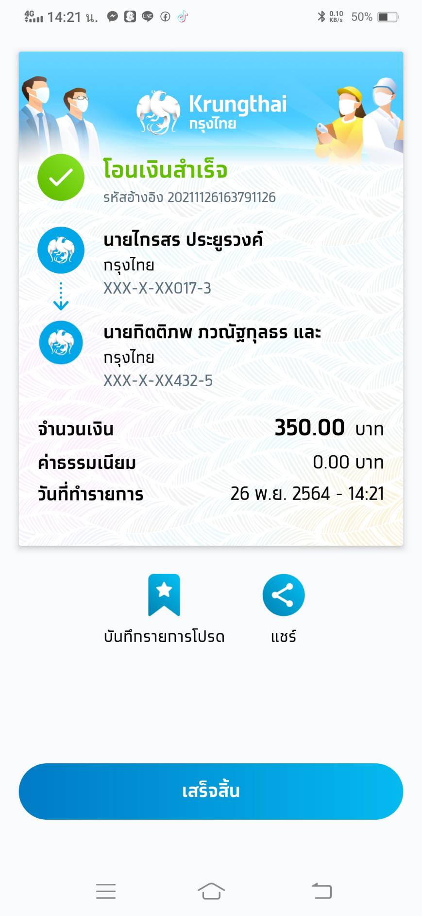This screenshot has width=422, height=916.
Task: Tap the LINE notification icon
Action: (x=147, y=17)
